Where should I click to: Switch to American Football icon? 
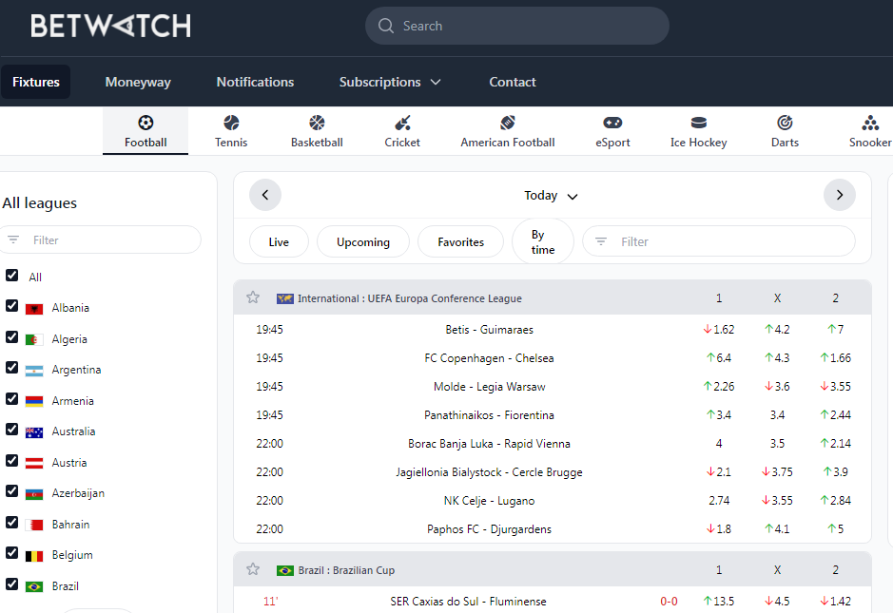tap(508, 124)
